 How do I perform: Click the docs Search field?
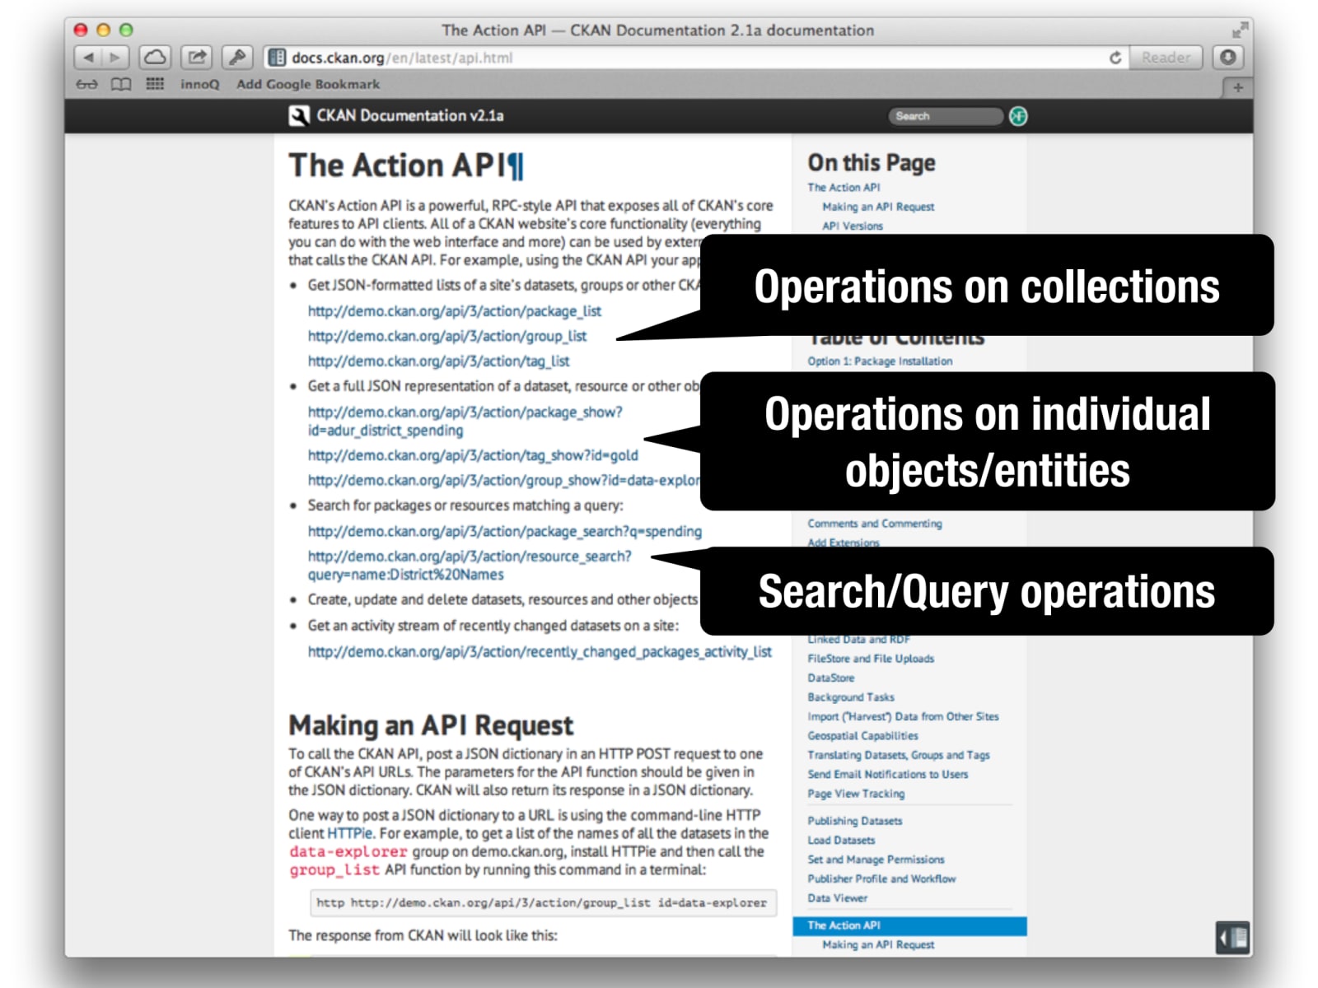click(945, 116)
